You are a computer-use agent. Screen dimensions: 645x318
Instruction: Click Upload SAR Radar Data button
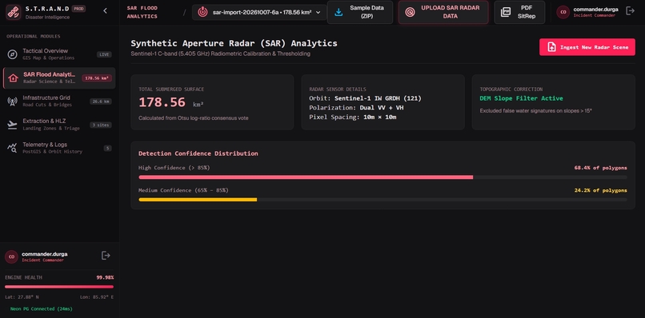click(443, 12)
